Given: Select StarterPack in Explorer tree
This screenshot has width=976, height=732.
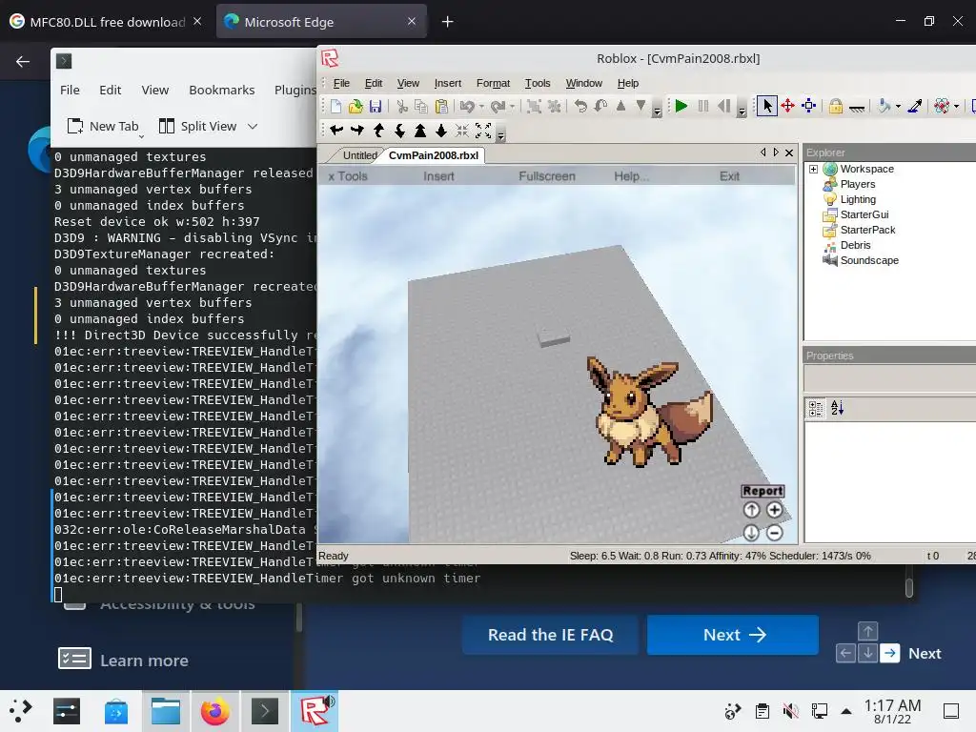Looking at the screenshot, I should pos(867,230).
